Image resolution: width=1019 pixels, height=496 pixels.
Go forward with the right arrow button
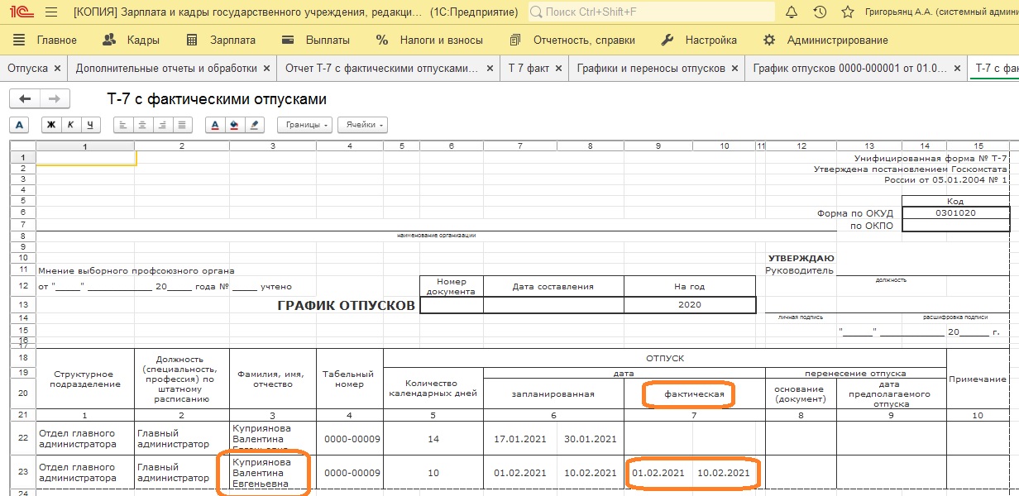(x=55, y=99)
